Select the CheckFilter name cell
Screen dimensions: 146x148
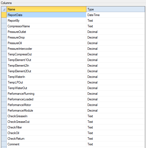(47, 127)
